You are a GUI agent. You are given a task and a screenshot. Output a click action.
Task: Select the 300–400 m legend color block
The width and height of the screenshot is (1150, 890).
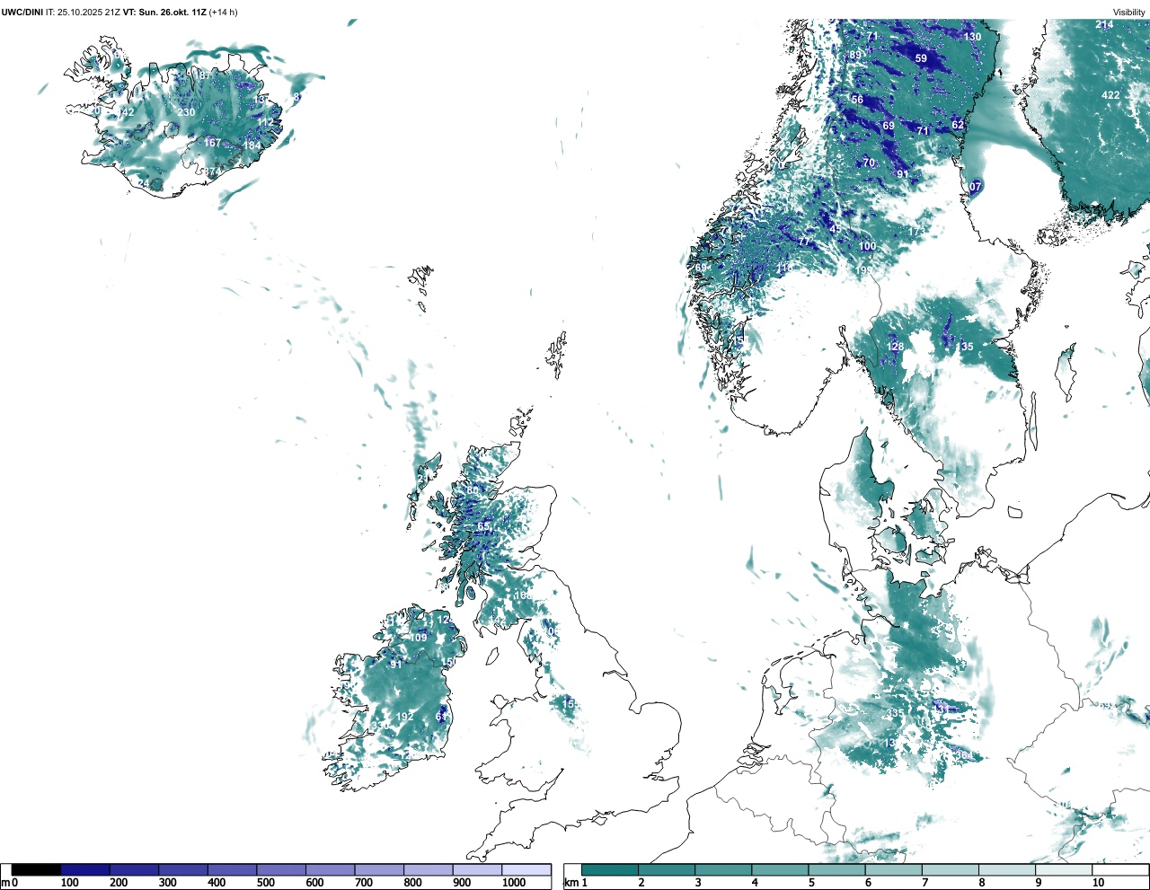[x=183, y=869]
